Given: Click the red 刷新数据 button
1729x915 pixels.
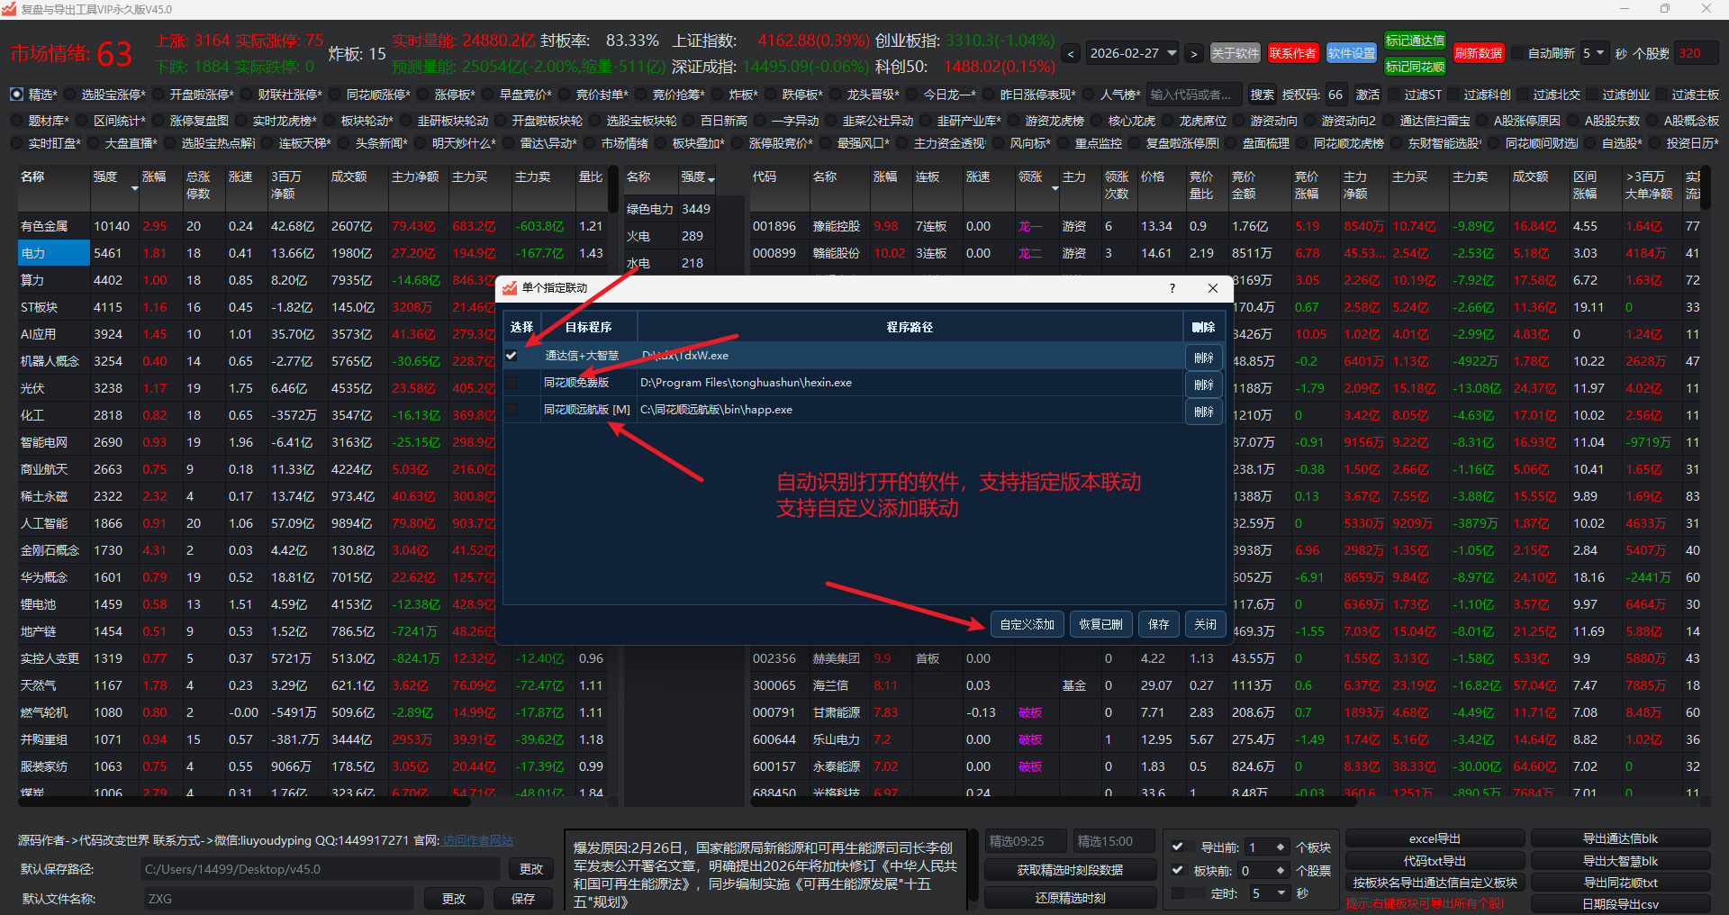Looking at the screenshot, I should 1478,53.
